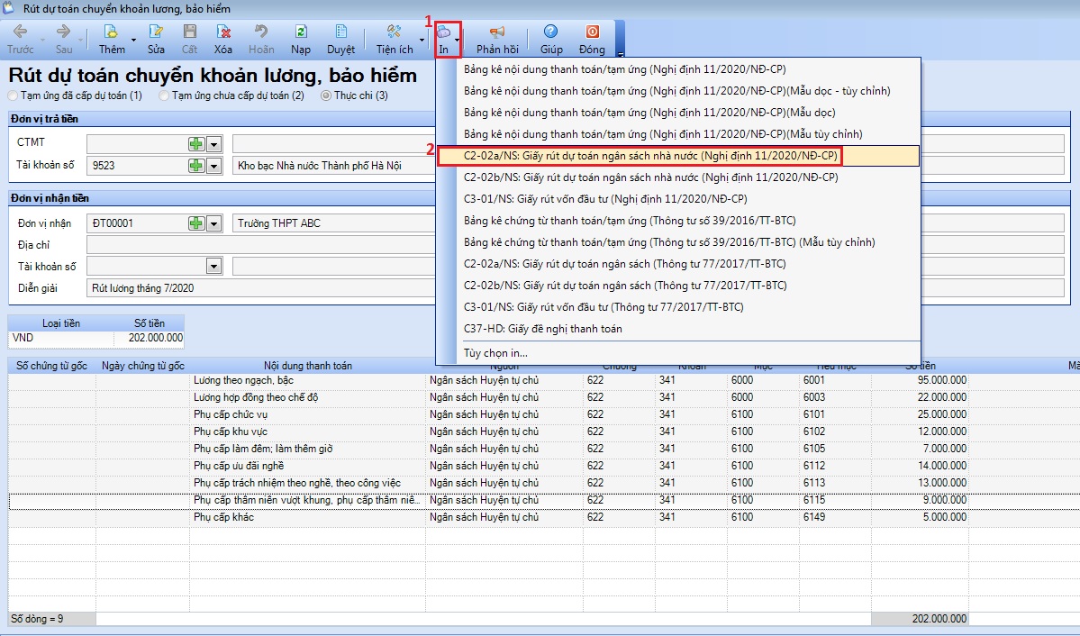
Task: Open dropdown for Tài khoản số 9523
Action: pyautogui.click(x=214, y=166)
